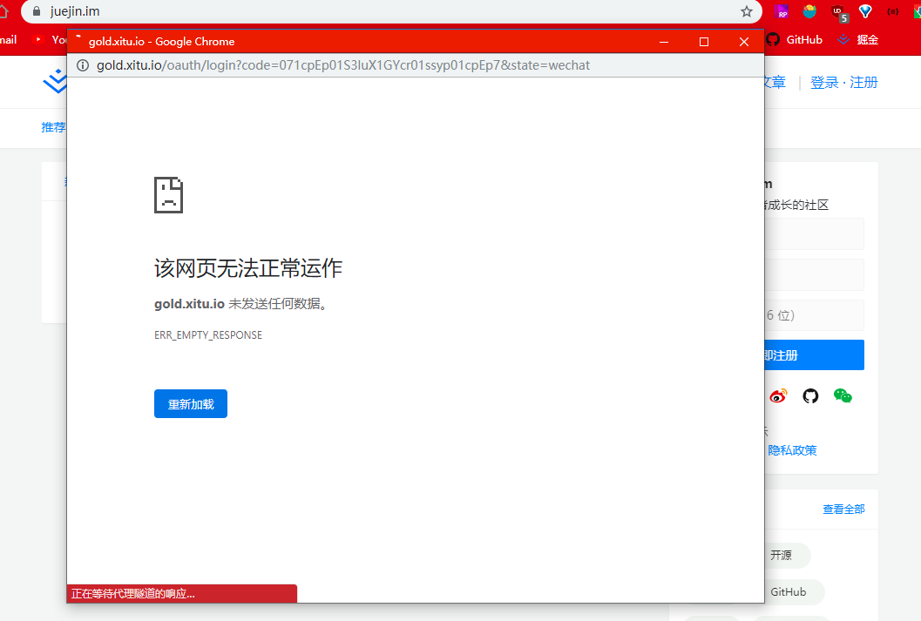The height and width of the screenshot is (621, 921).
Task: Open the 掘金 bookmark in the bookmarks bar
Action: (858, 40)
